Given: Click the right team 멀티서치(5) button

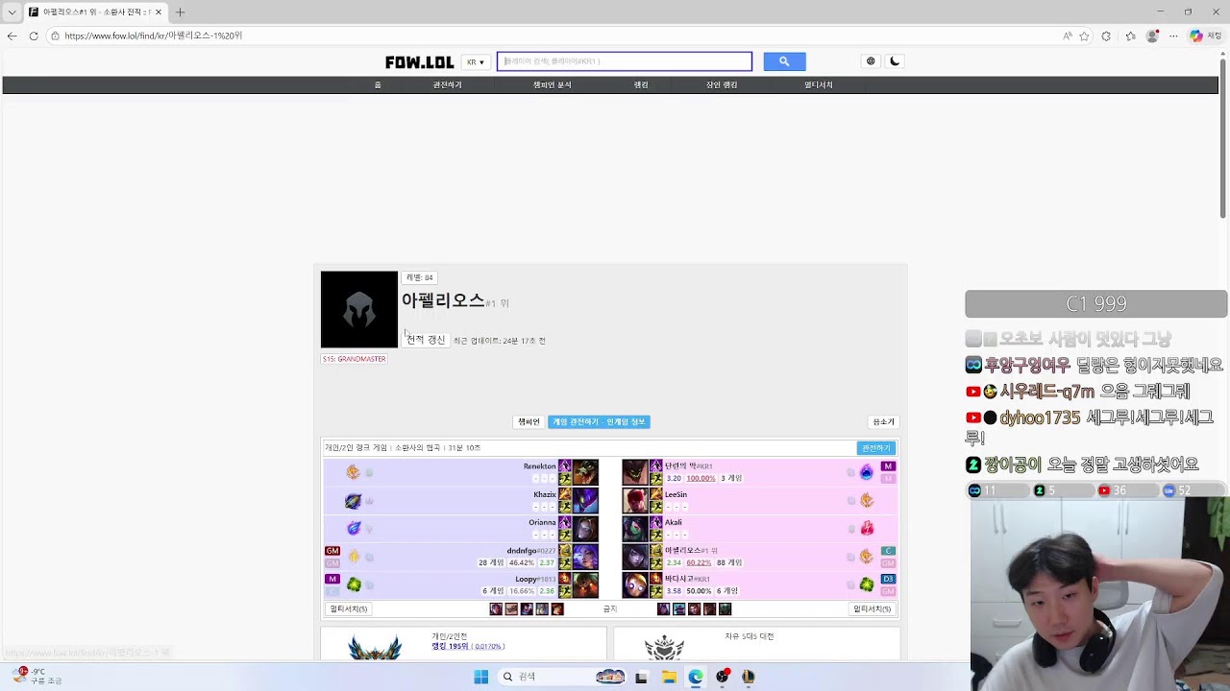Looking at the screenshot, I should click(x=873, y=609).
